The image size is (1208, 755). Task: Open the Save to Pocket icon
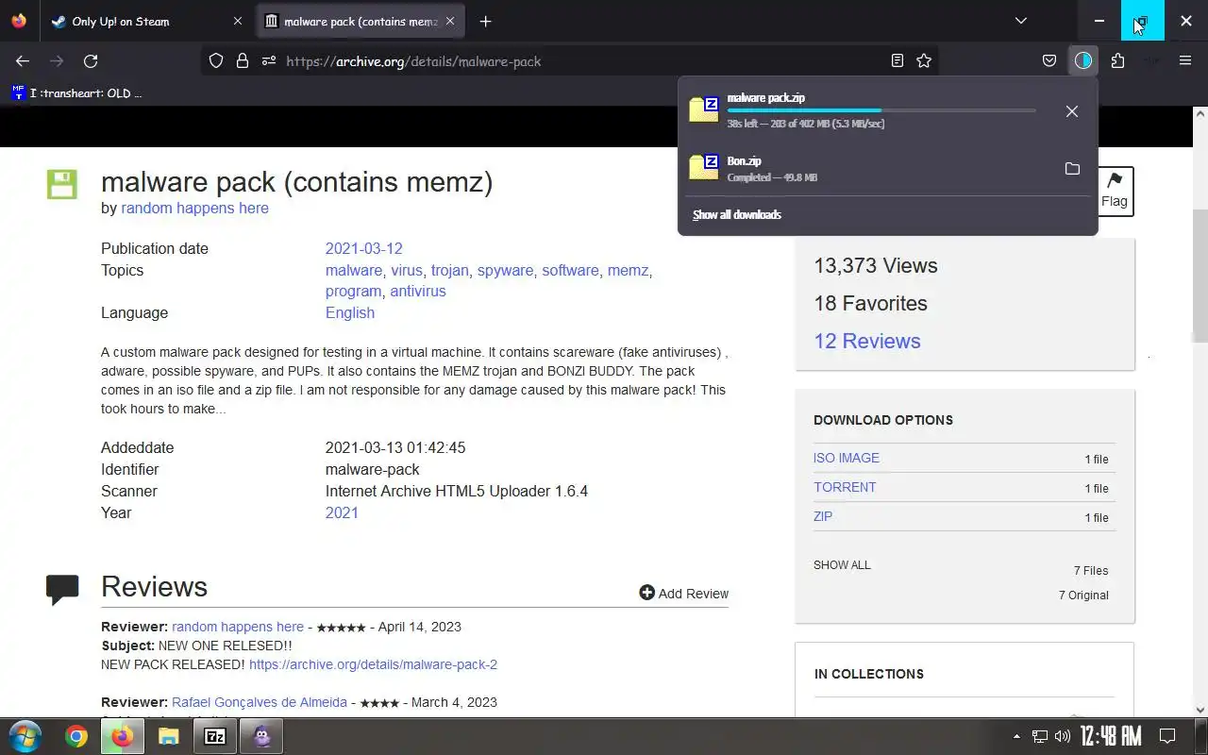(x=1049, y=60)
